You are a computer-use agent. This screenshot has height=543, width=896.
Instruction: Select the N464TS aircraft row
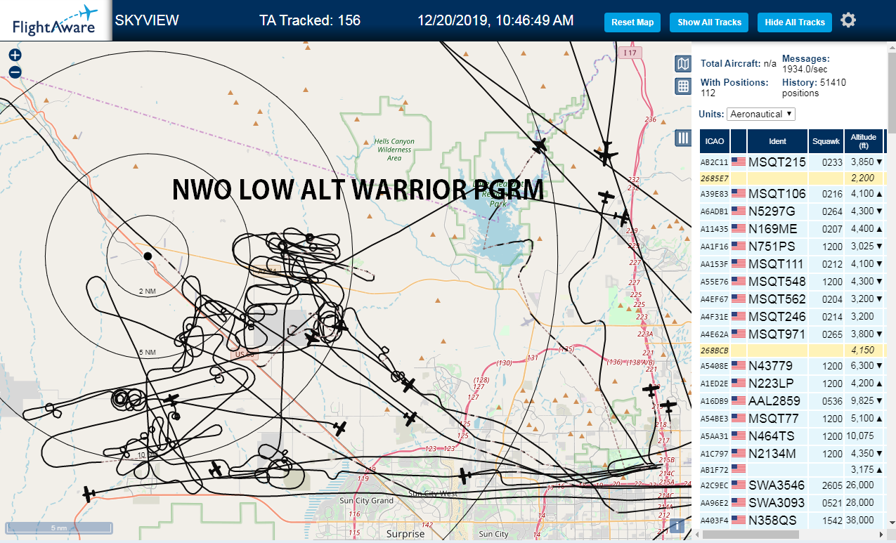coord(792,436)
